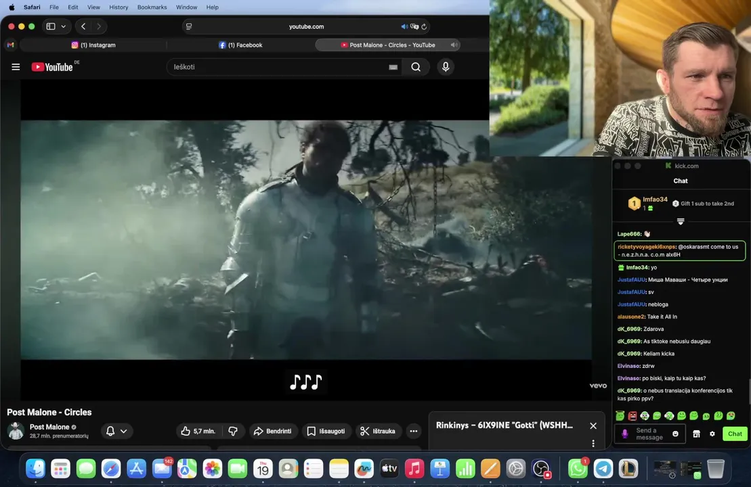
Task: Like the Post Malone Circles video
Action: pos(198,431)
